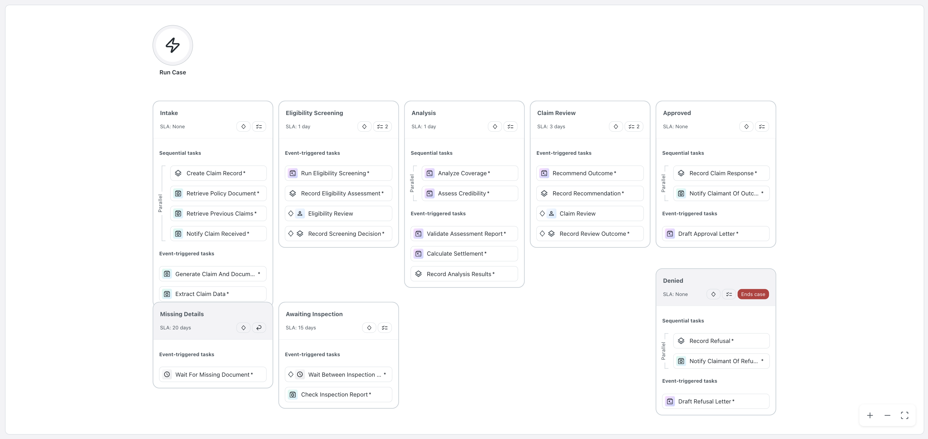Select the Awaiting Inspection stage title

coord(314,314)
